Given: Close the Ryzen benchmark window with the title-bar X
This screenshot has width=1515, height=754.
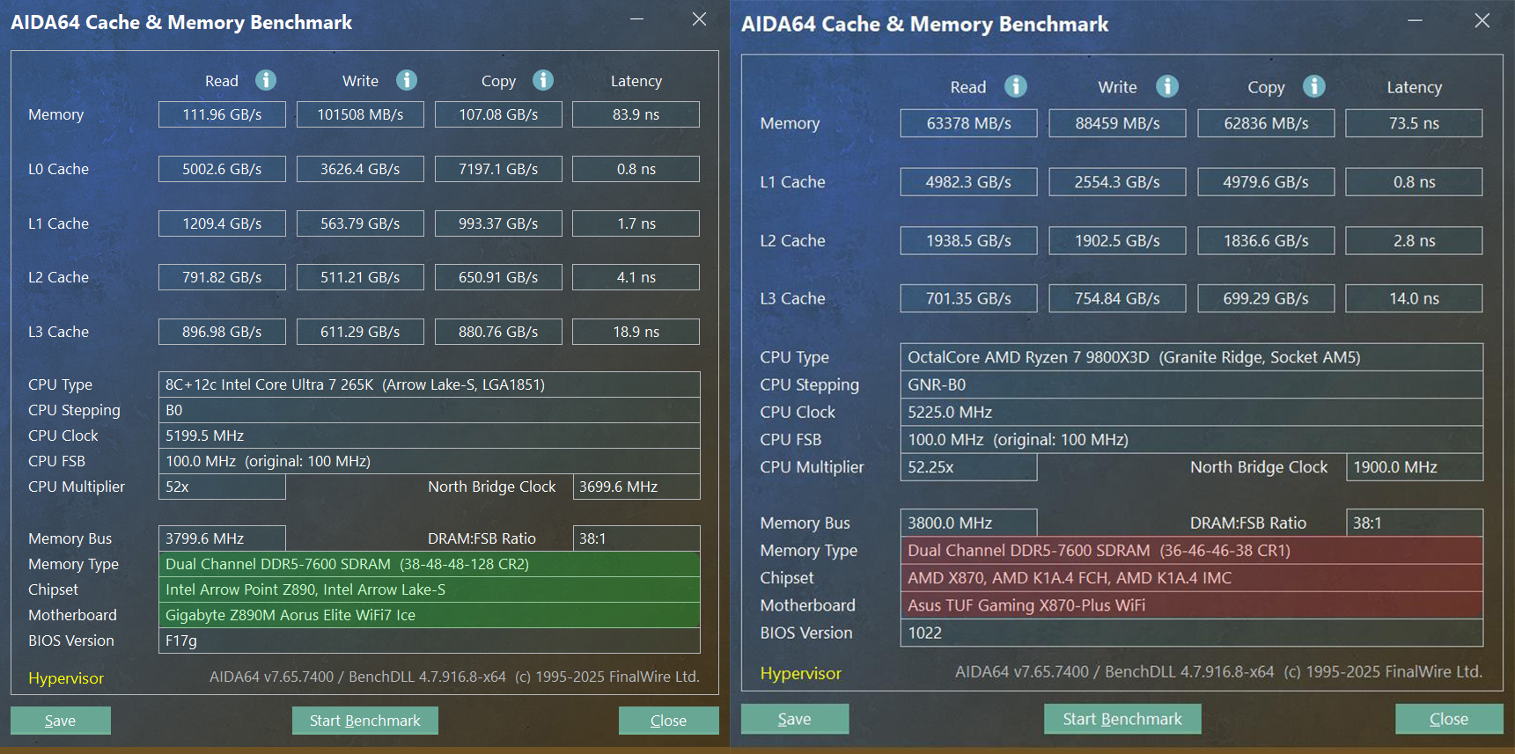Looking at the screenshot, I should 1482,20.
